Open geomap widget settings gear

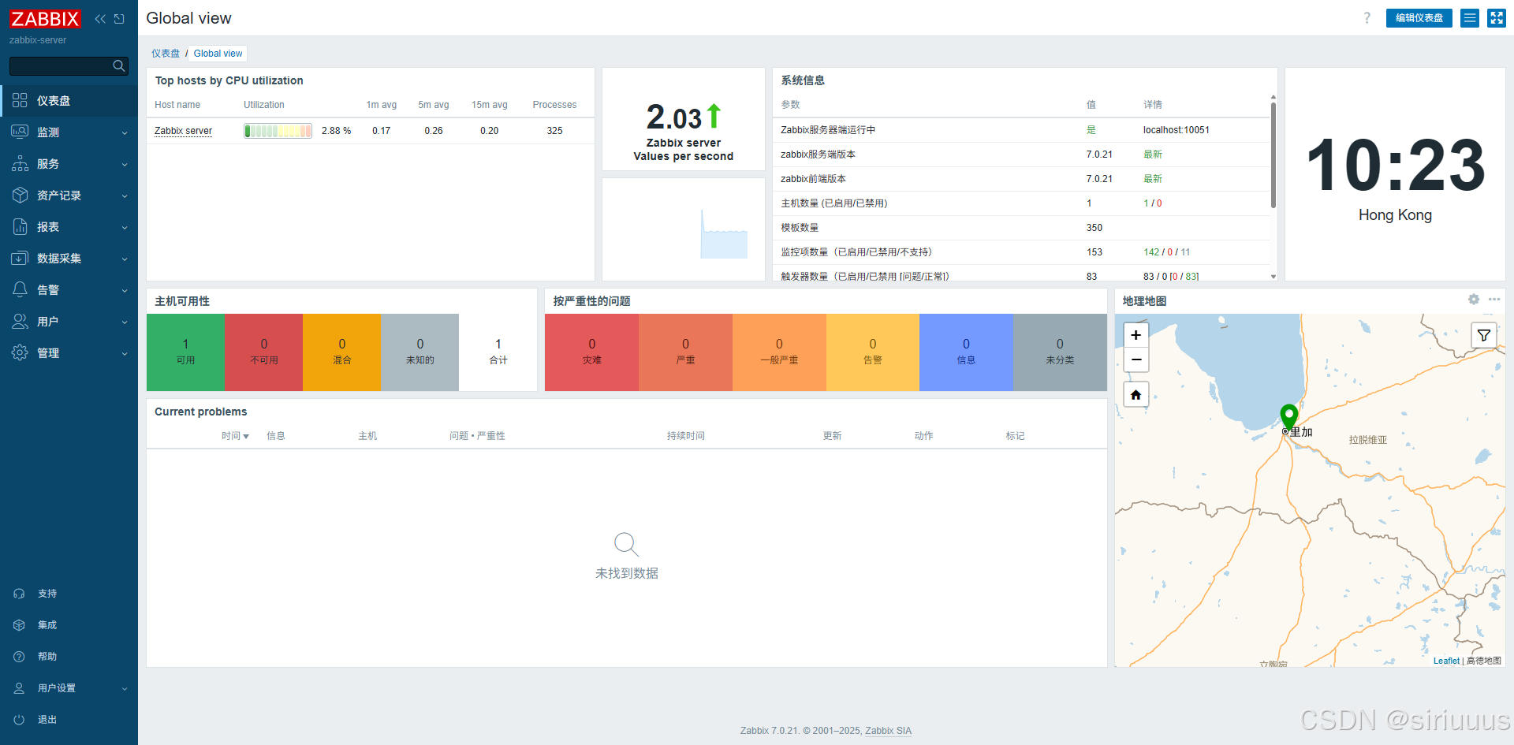point(1474,300)
